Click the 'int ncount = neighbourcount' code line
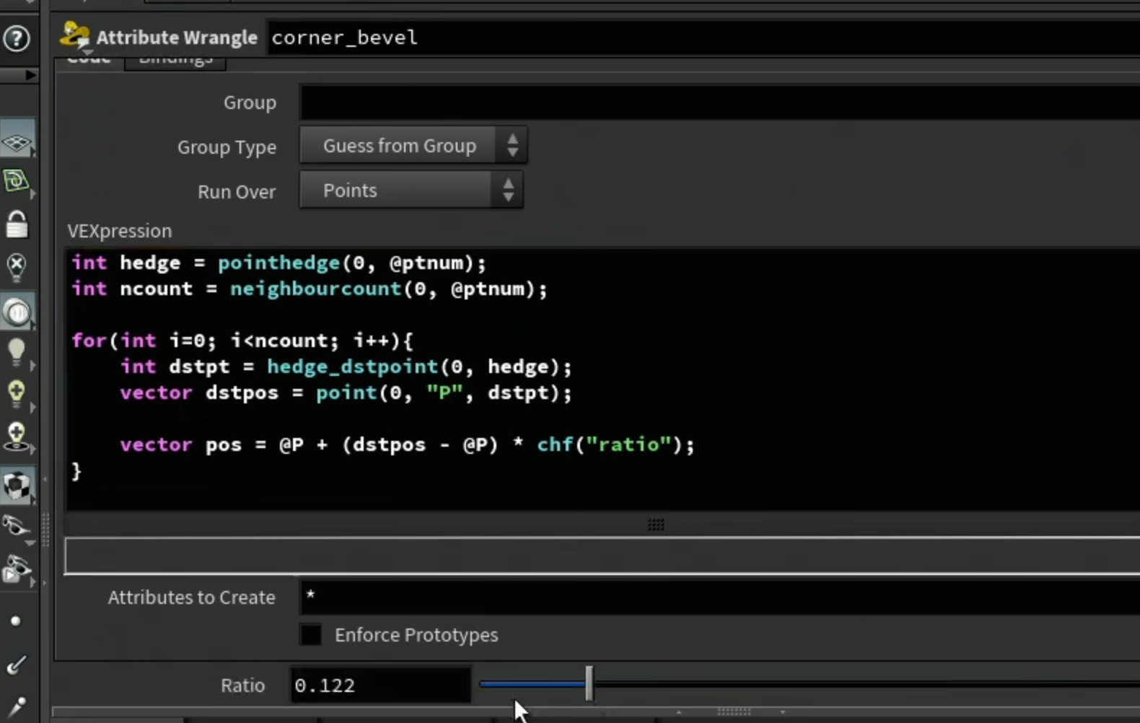This screenshot has height=723, width=1140. coord(310,289)
